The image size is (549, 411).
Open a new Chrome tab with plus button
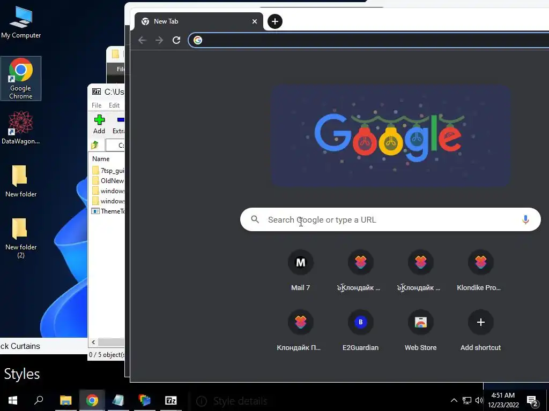(x=275, y=21)
